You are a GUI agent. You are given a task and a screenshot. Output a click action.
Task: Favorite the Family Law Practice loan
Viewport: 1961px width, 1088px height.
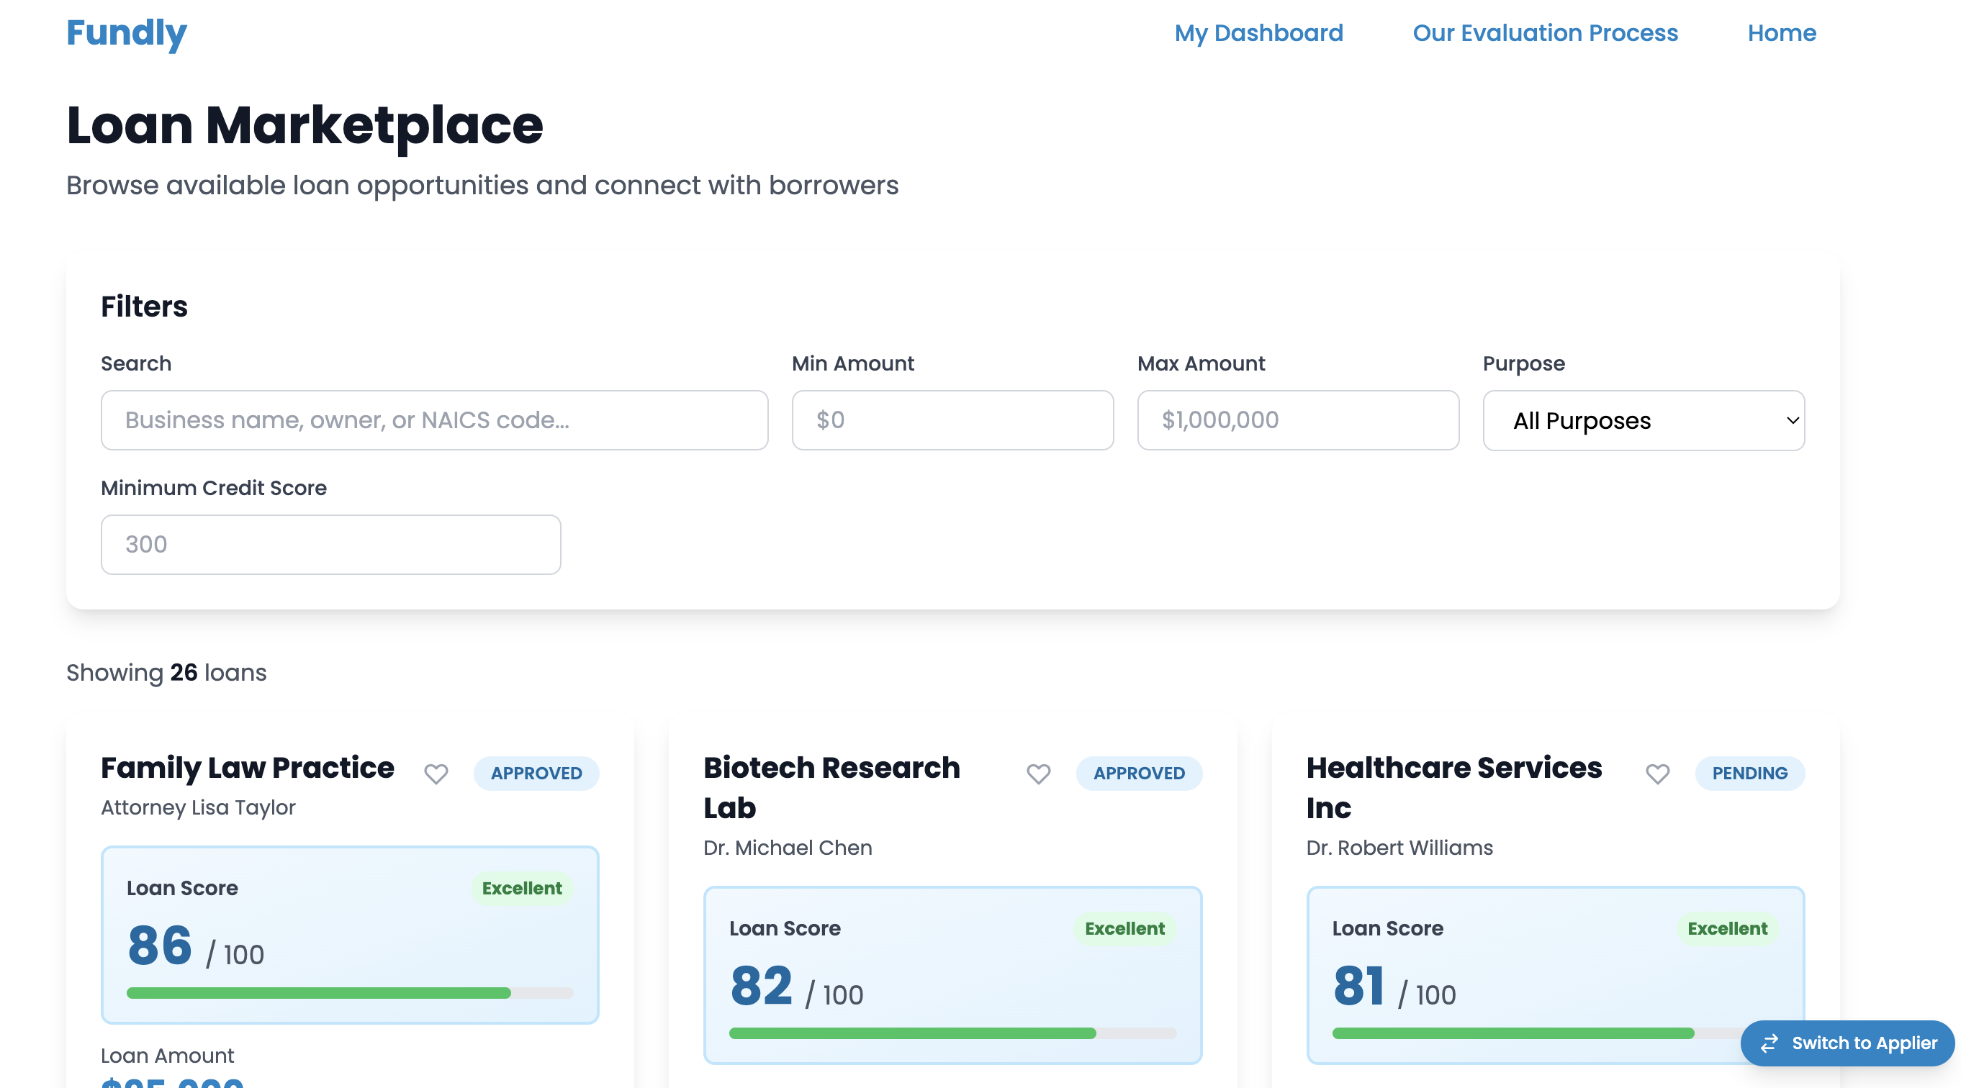[x=436, y=773]
